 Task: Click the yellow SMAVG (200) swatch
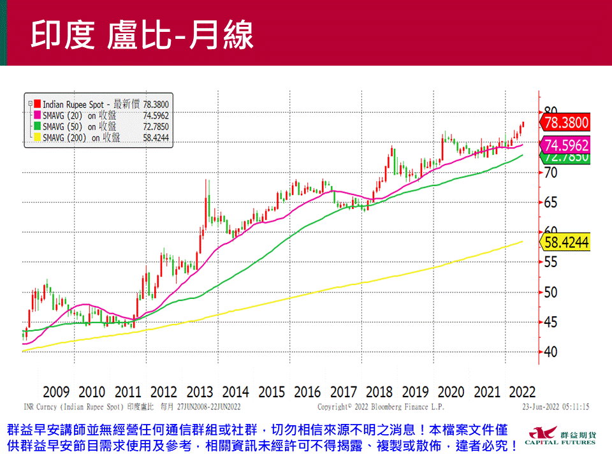[x=38, y=138]
